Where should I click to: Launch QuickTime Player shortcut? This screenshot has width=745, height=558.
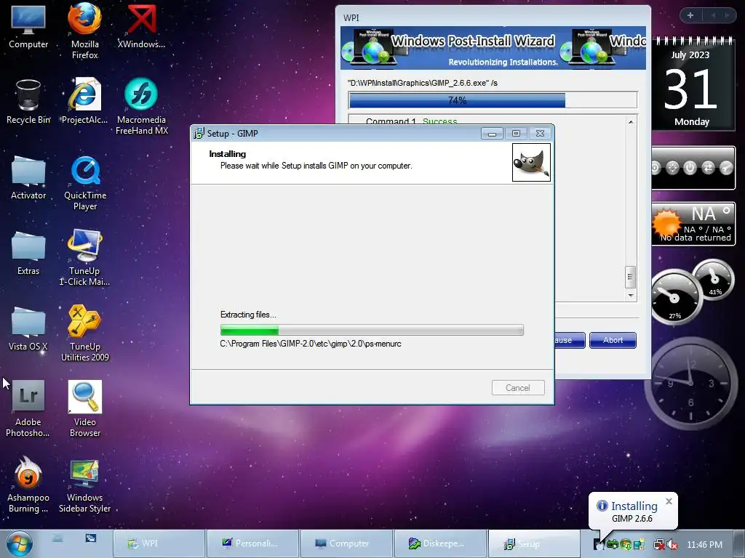85,182
